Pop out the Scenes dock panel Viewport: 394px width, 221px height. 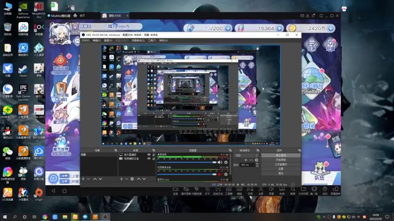click(116, 150)
